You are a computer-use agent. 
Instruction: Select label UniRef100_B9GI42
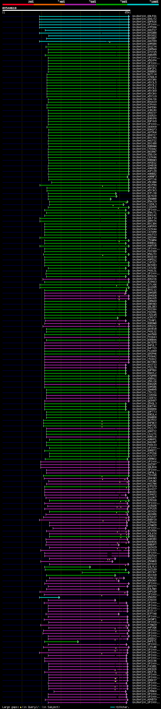(x=144, y=216)
